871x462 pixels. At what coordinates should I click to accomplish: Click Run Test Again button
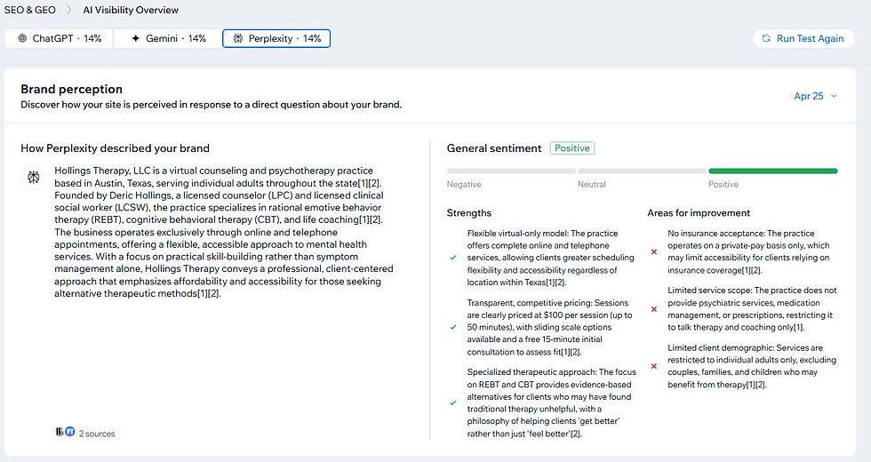[x=803, y=38]
